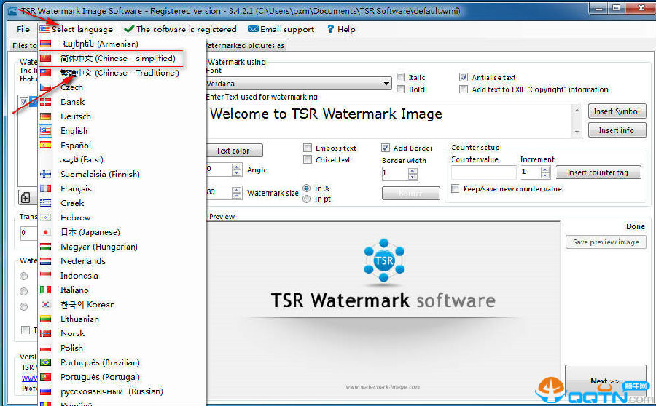Enable the Italic checkbox

coord(400,77)
